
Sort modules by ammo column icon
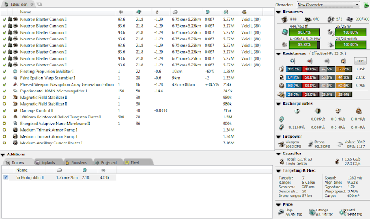[244, 12]
